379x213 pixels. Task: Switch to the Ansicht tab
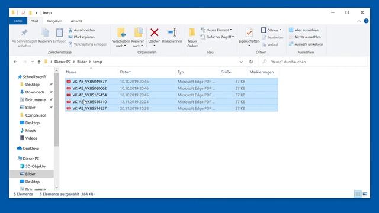pos(76,21)
